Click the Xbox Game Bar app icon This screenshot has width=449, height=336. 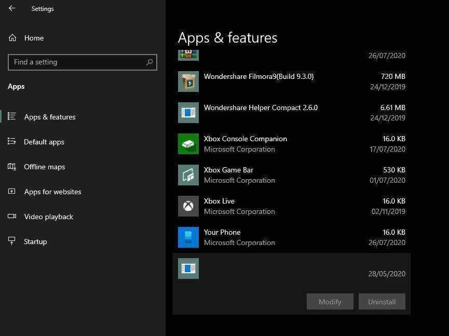188,175
